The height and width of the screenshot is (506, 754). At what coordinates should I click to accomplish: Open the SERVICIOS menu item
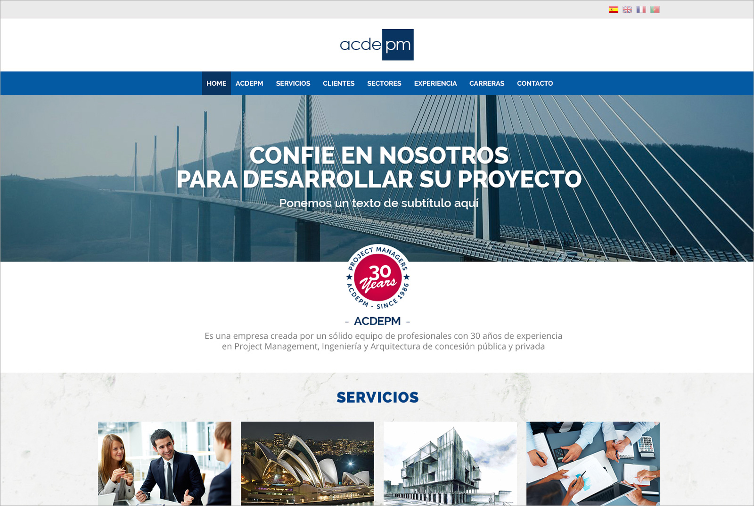click(x=293, y=83)
